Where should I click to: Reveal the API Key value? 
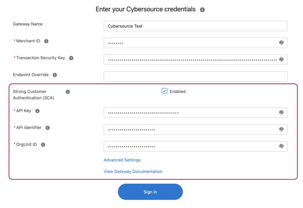[281, 112]
